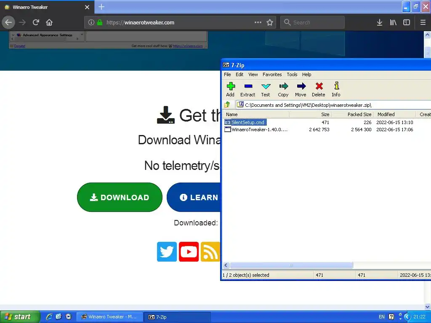Open a new Firefox tab

click(x=101, y=7)
